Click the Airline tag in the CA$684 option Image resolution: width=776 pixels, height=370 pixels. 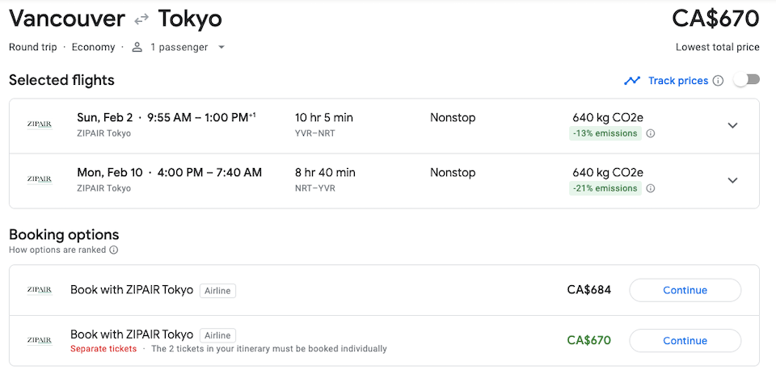217,291
